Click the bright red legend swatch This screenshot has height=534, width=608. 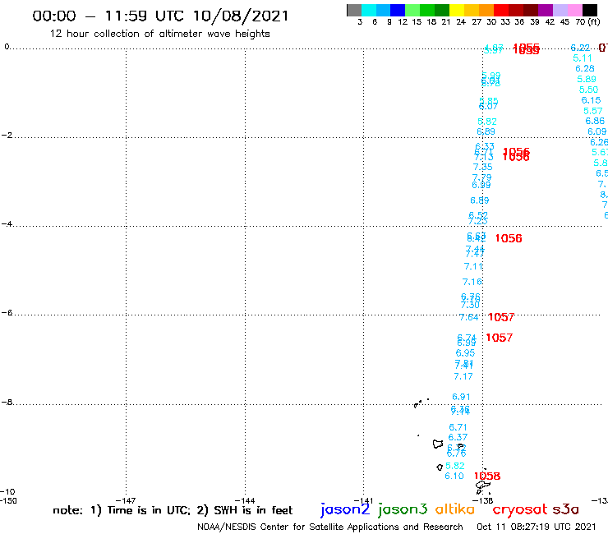coord(501,10)
